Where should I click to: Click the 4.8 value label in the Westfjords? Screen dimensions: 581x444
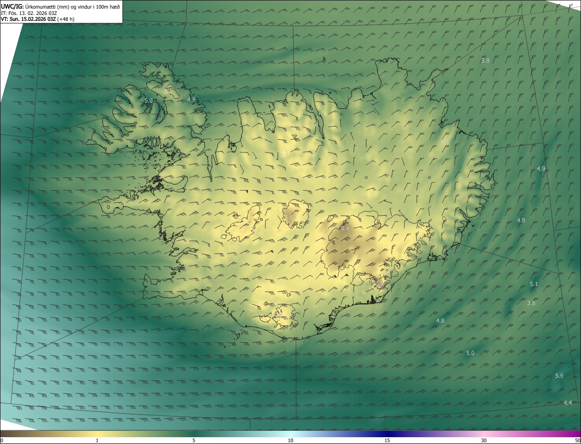coord(192,99)
